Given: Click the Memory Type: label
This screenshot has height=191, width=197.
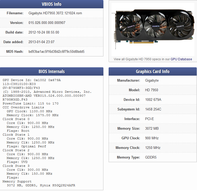Looking at the screenshot, I should 128,157.
